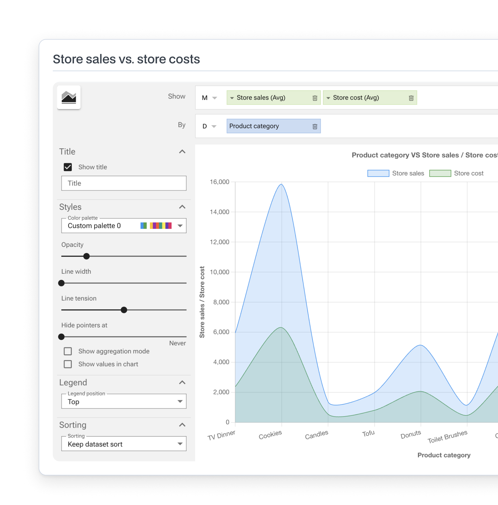Click the Opacity slider handle
Screen dimensions: 498x505
pyautogui.click(x=87, y=256)
